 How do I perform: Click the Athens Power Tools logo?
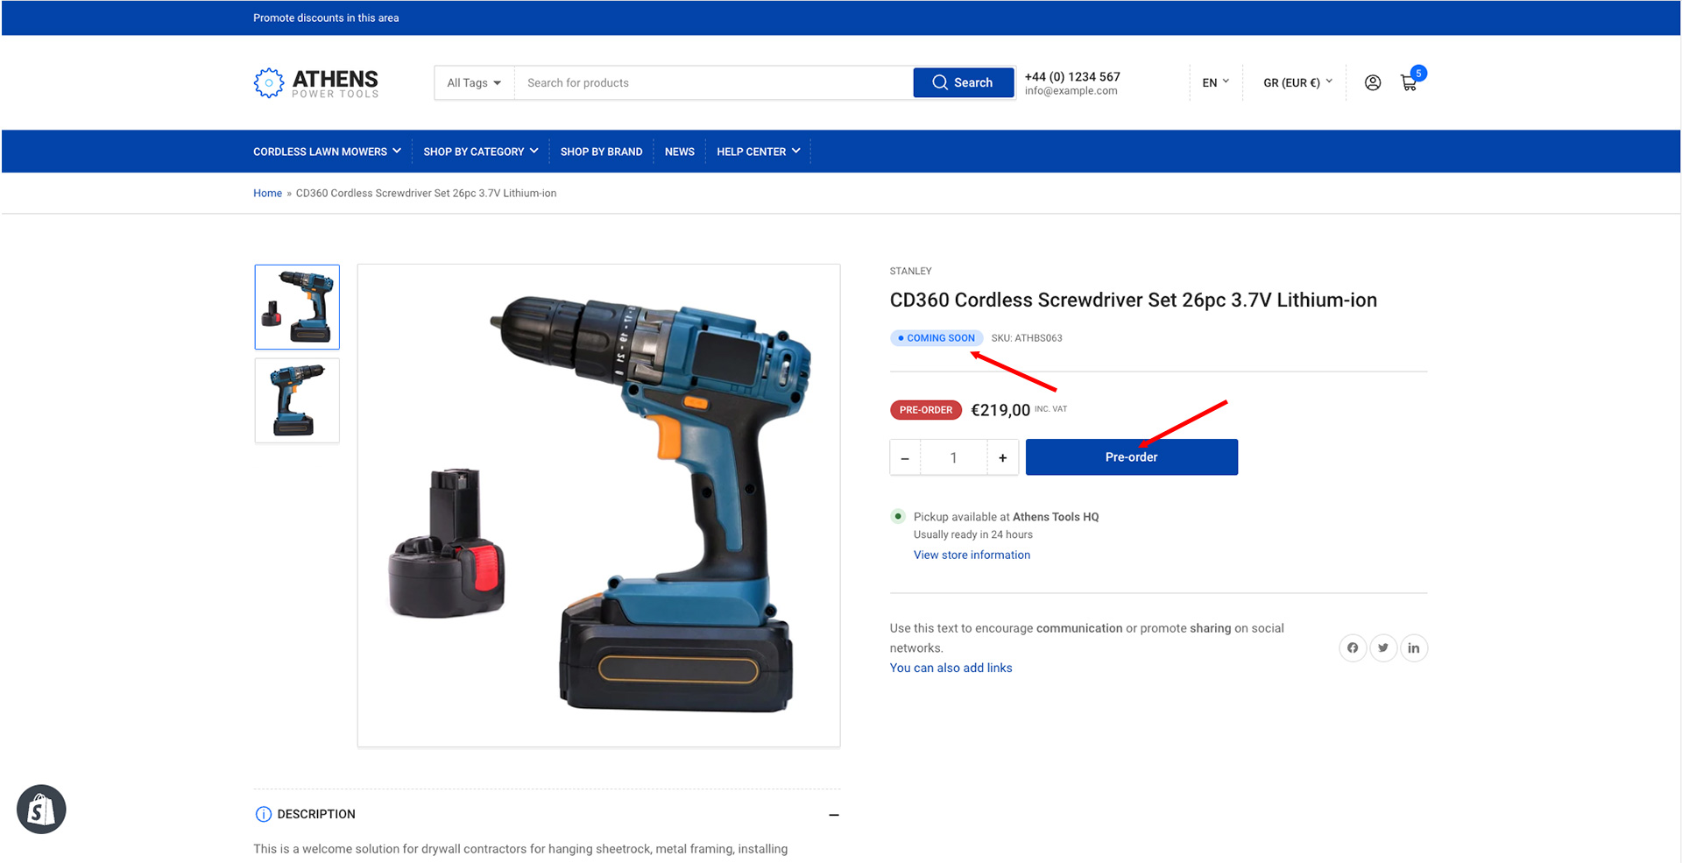pos(315,82)
